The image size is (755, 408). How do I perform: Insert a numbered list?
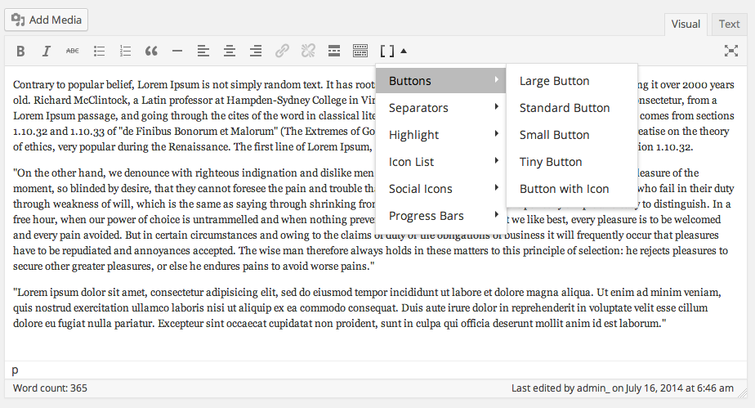pos(125,51)
